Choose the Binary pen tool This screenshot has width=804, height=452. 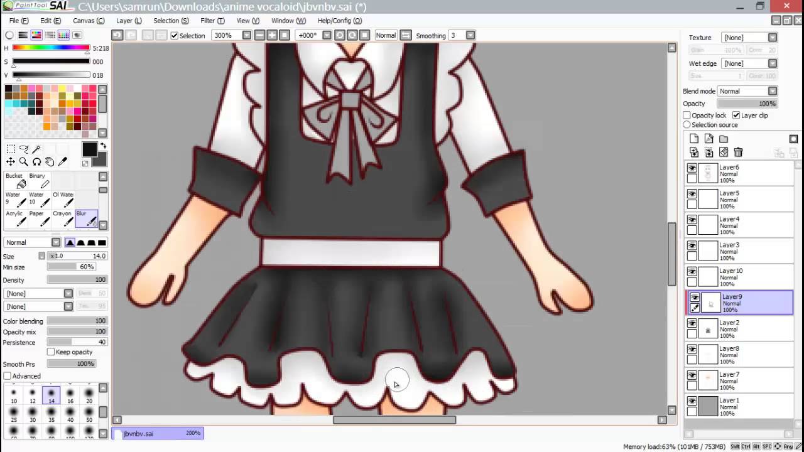click(x=39, y=181)
